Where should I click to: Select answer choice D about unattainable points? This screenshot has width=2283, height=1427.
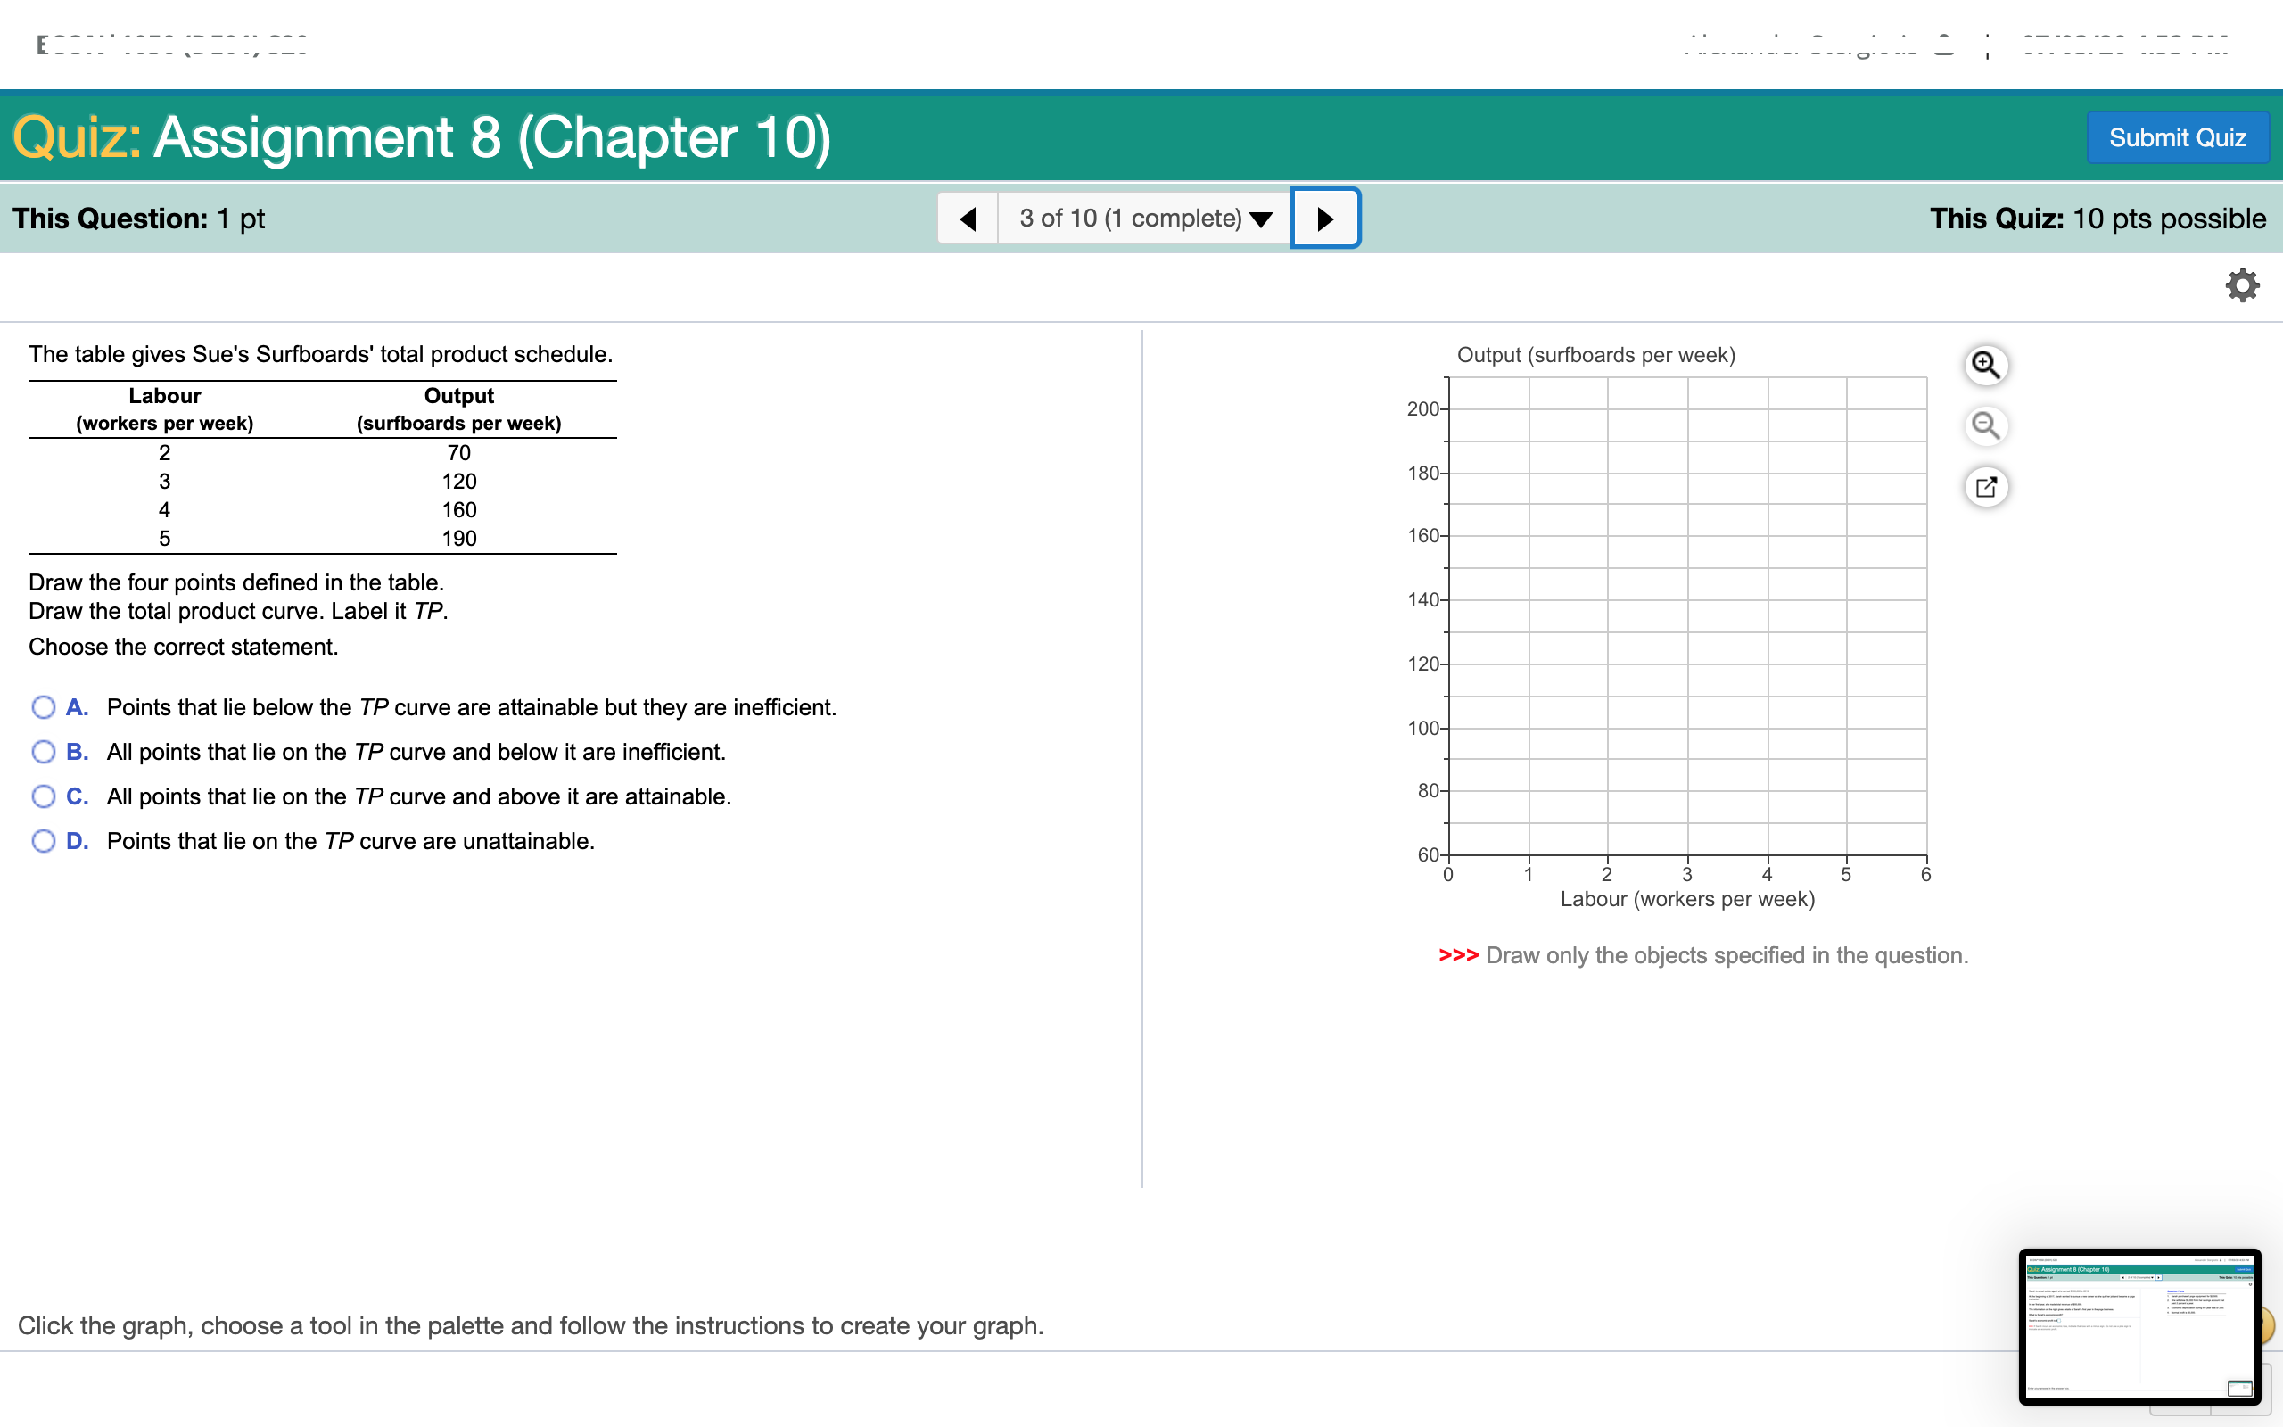pos(43,841)
